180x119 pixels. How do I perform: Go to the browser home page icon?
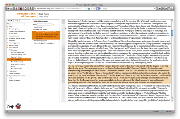coord(160,8)
